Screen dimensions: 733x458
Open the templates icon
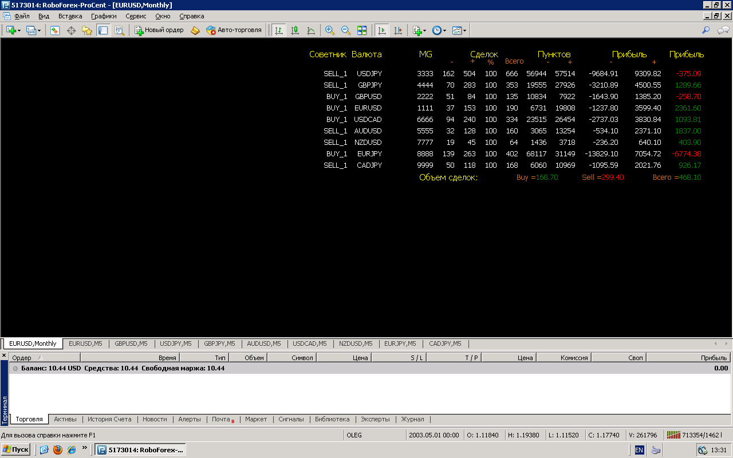pyautogui.click(x=456, y=30)
